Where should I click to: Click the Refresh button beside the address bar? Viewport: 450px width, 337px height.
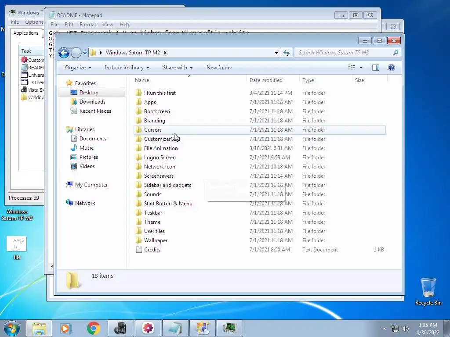coord(287,53)
